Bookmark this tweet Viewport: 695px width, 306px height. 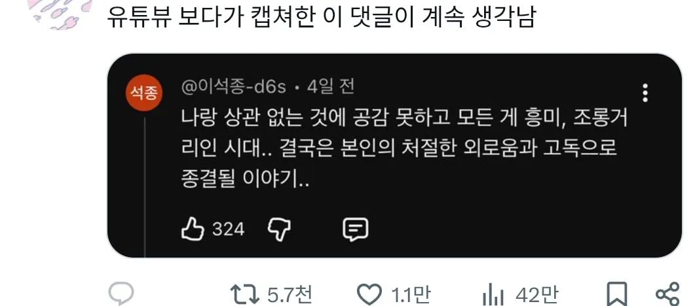coord(618,294)
